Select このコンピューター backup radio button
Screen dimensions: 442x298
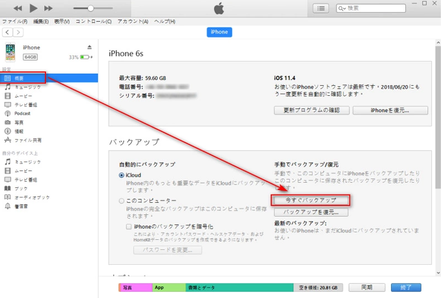121,201
